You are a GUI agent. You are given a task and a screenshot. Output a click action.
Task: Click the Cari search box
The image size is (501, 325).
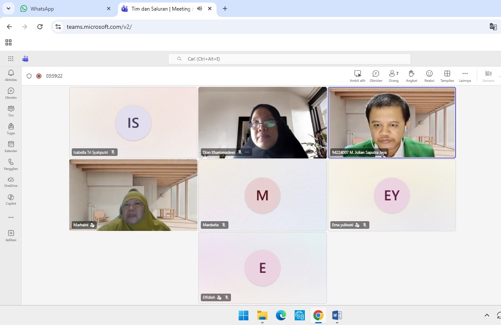tap(289, 59)
